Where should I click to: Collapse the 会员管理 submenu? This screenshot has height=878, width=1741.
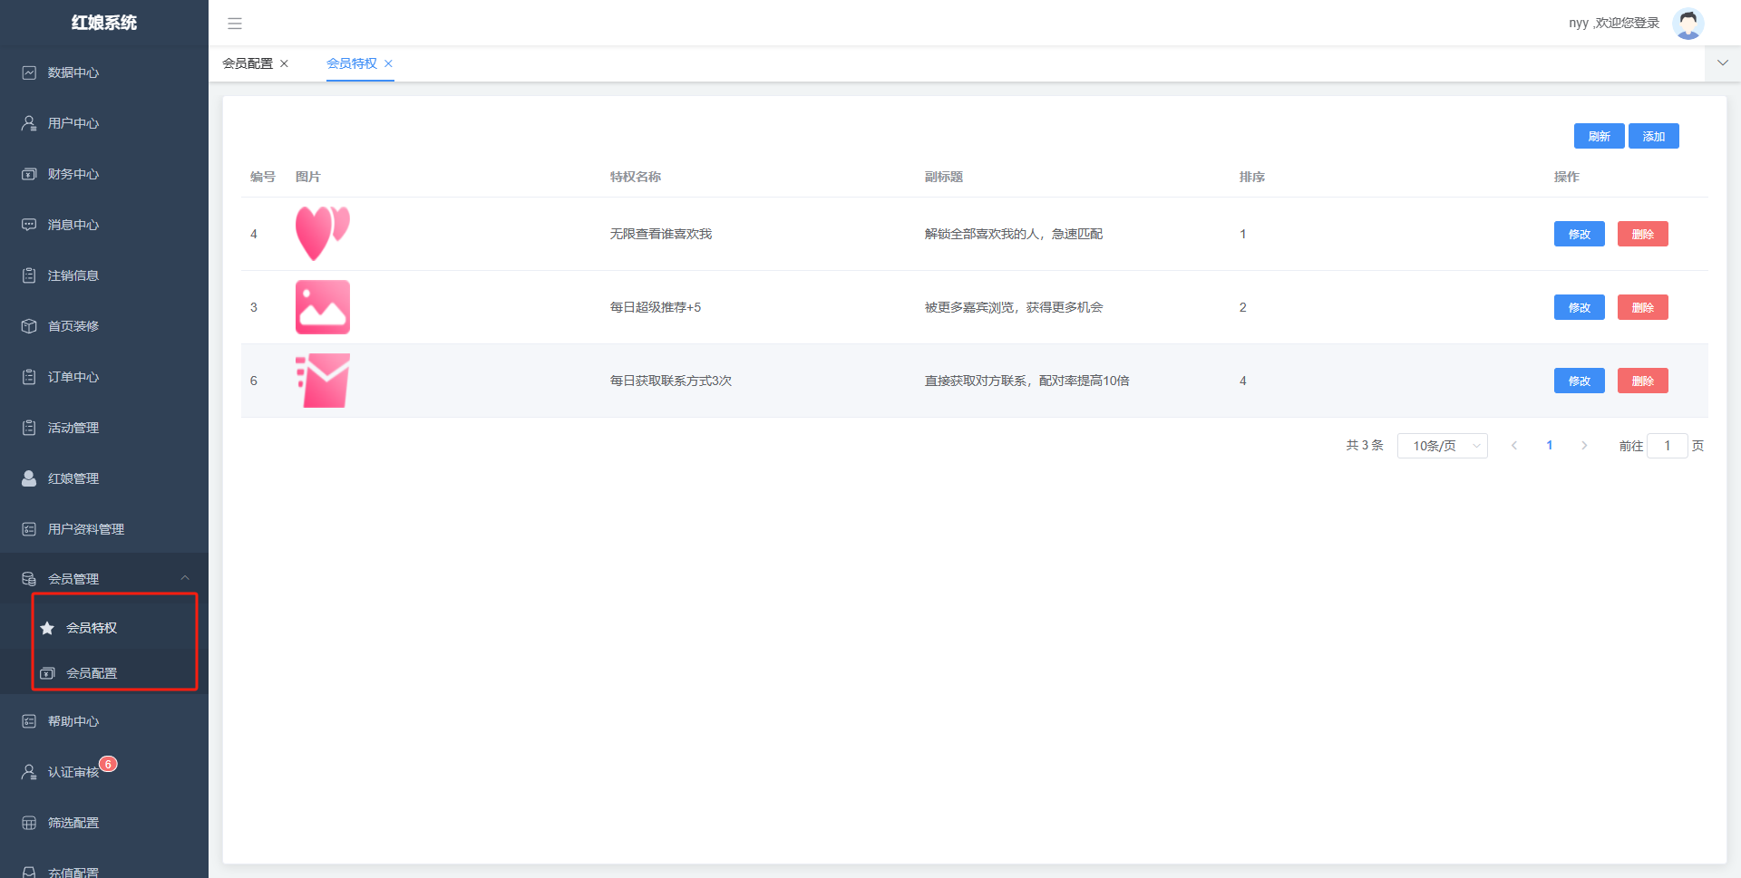pyautogui.click(x=185, y=578)
